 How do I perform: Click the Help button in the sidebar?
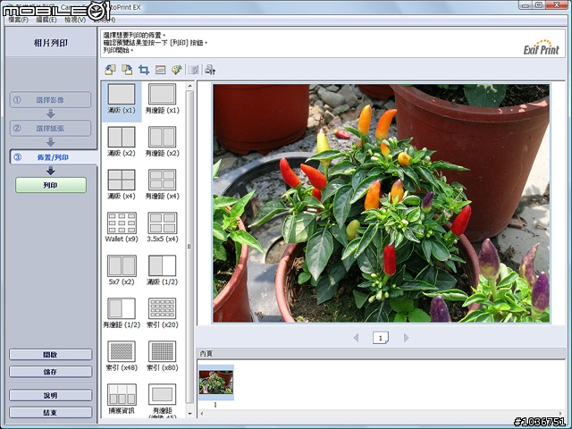[50, 395]
